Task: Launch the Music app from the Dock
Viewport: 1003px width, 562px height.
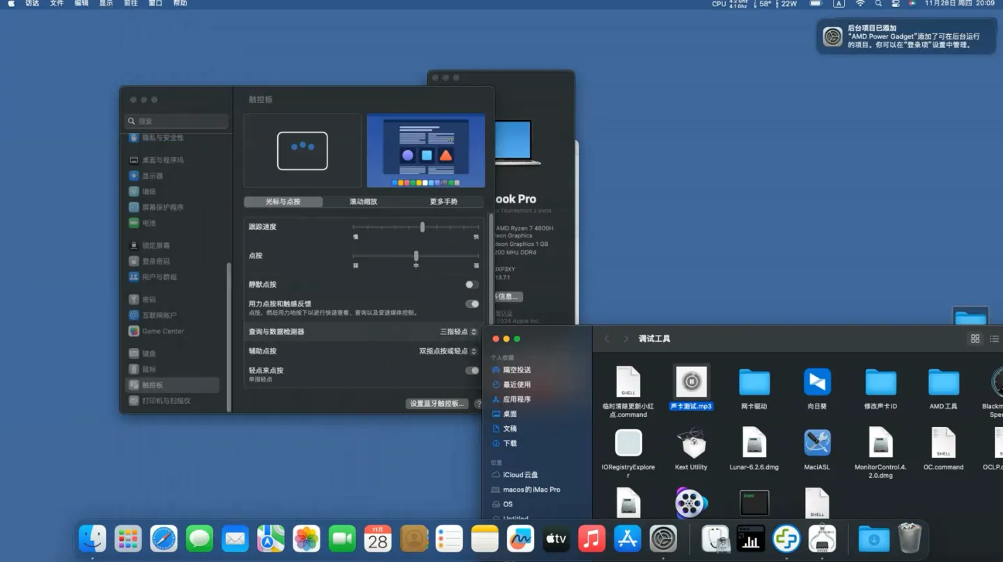Action: pyautogui.click(x=591, y=538)
